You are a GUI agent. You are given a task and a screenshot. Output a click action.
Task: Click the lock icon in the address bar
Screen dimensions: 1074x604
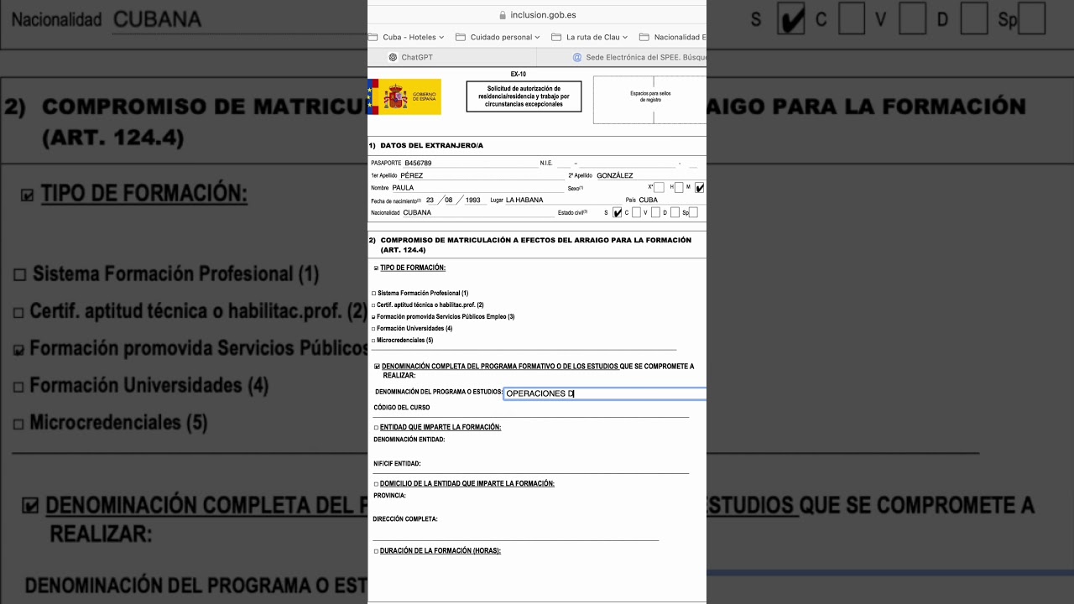click(503, 14)
